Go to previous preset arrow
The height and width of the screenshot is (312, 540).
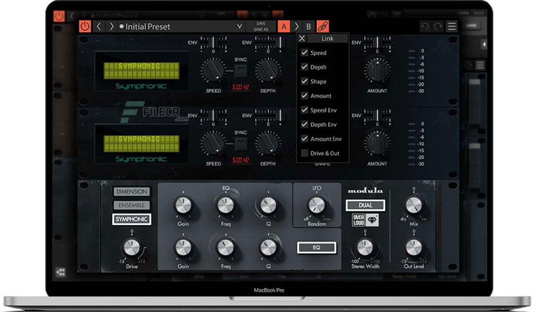coord(99,26)
